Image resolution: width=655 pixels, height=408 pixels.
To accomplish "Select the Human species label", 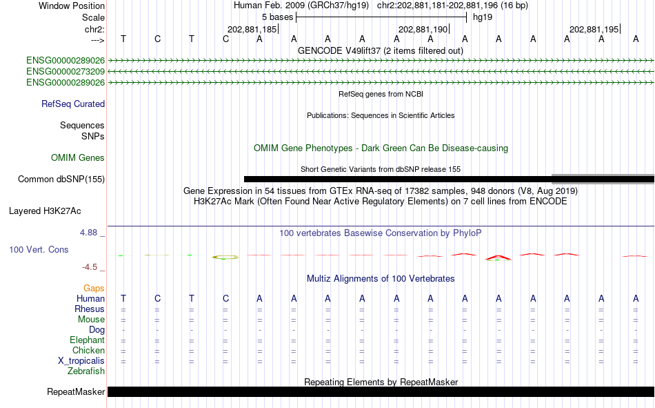I will pos(90,298).
